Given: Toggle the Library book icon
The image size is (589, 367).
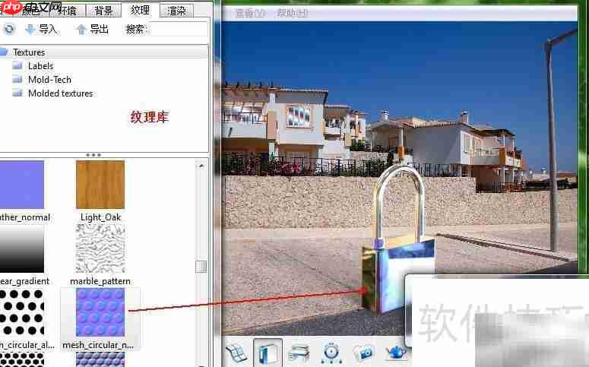Looking at the screenshot, I should coord(268,353).
